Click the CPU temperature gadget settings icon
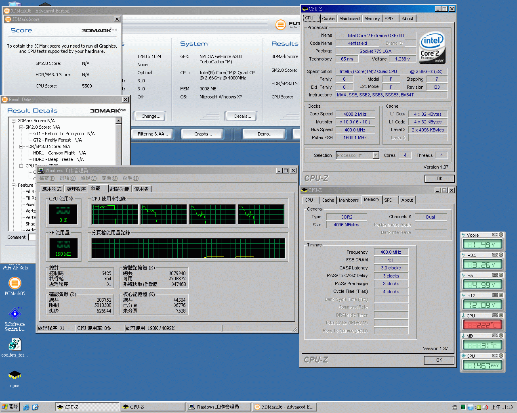The image size is (517, 413). [494, 315]
